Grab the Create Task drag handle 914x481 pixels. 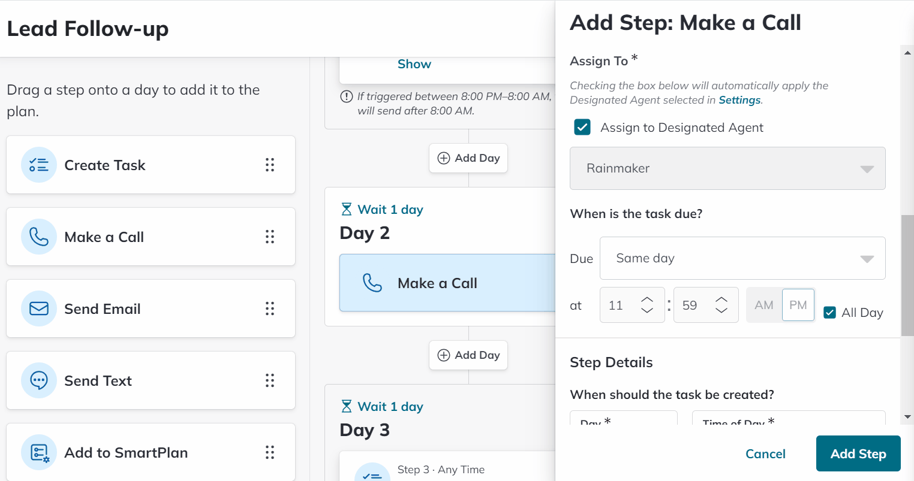pos(270,165)
